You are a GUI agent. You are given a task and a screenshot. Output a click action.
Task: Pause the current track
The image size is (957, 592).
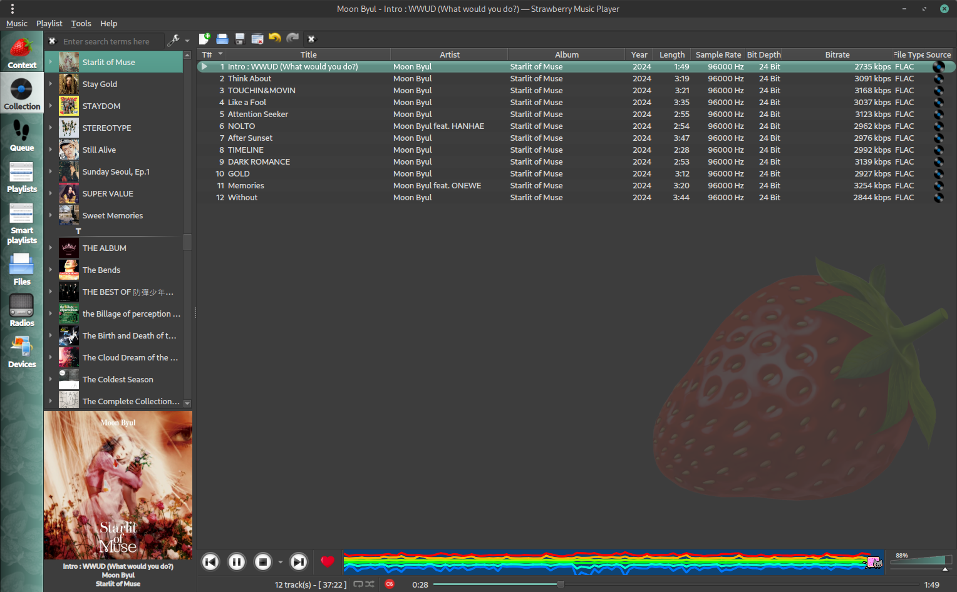click(x=237, y=562)
